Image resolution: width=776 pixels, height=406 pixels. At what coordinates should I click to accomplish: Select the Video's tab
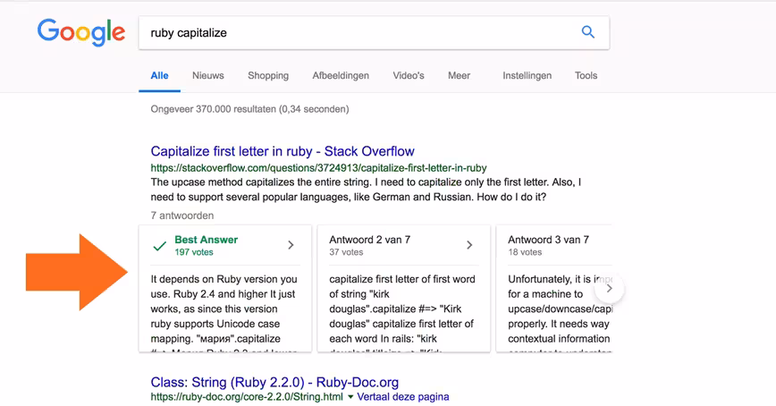409,76
